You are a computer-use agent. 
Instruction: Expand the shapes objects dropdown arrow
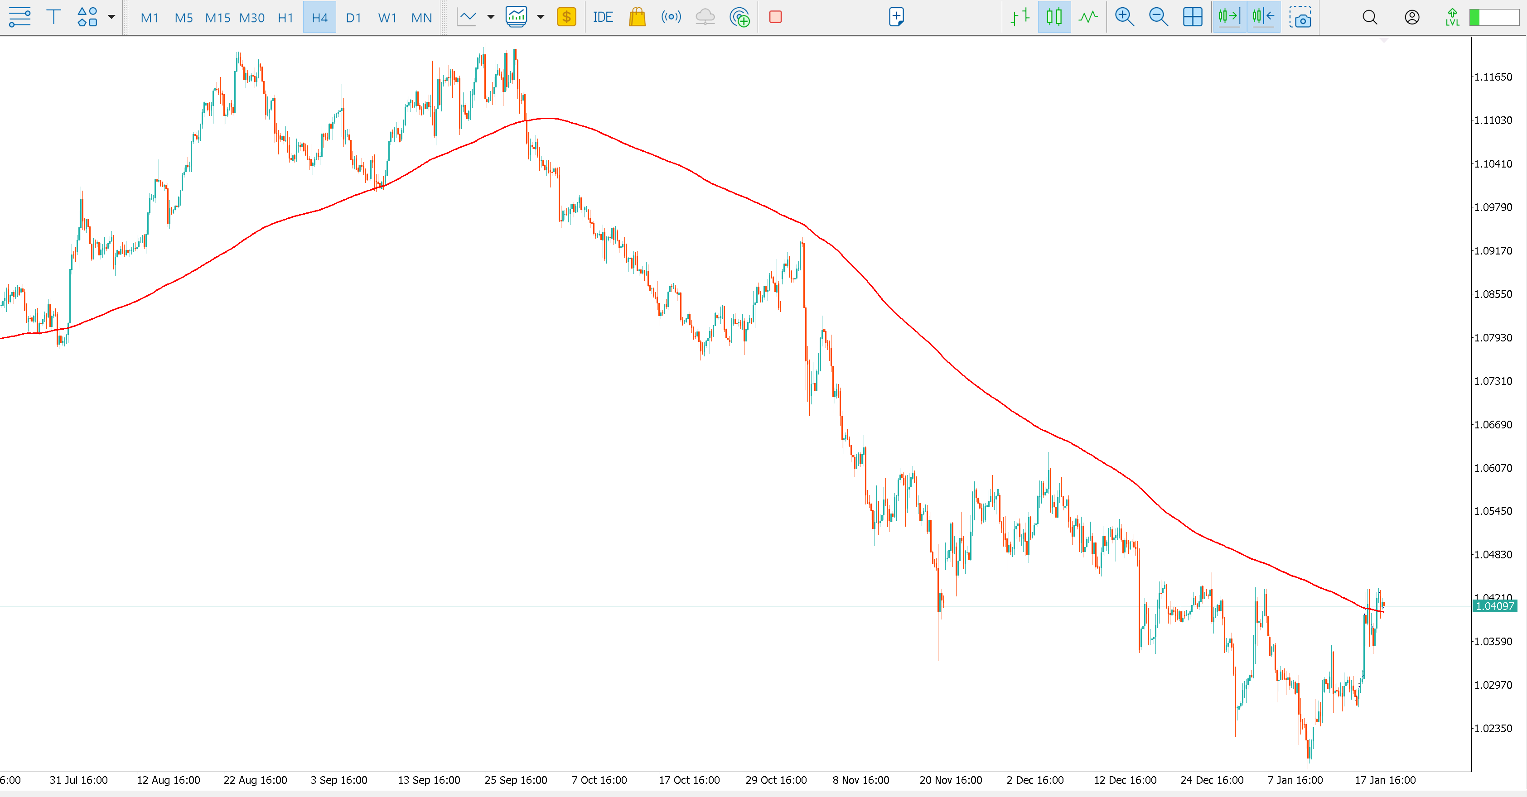click(x=111, y=17)
